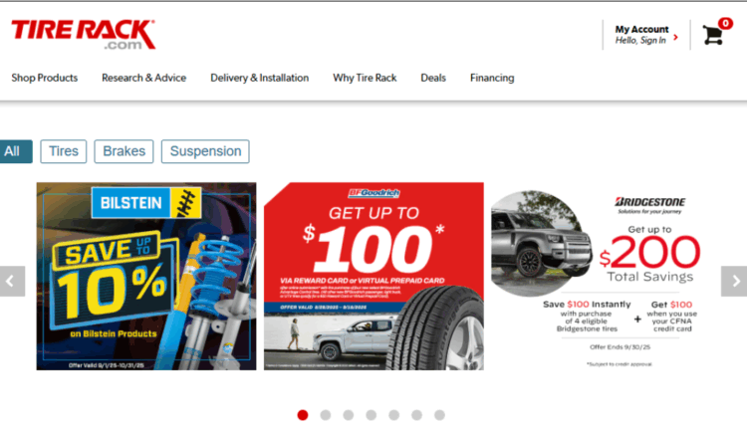Go to Financing page
Screen dimensions: 747x428
click(x=492, y=78)
